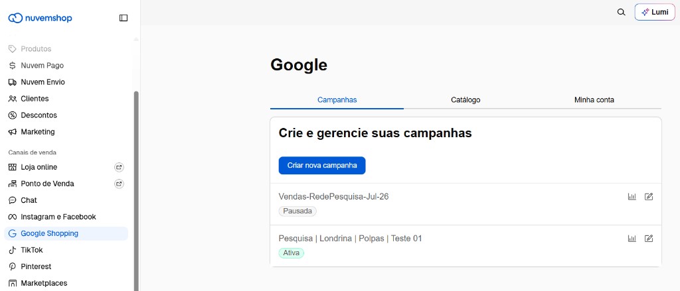Click the Clientes people icon
Image resolution: width=680 pixels, height=291 pixels.
point(13,99)
